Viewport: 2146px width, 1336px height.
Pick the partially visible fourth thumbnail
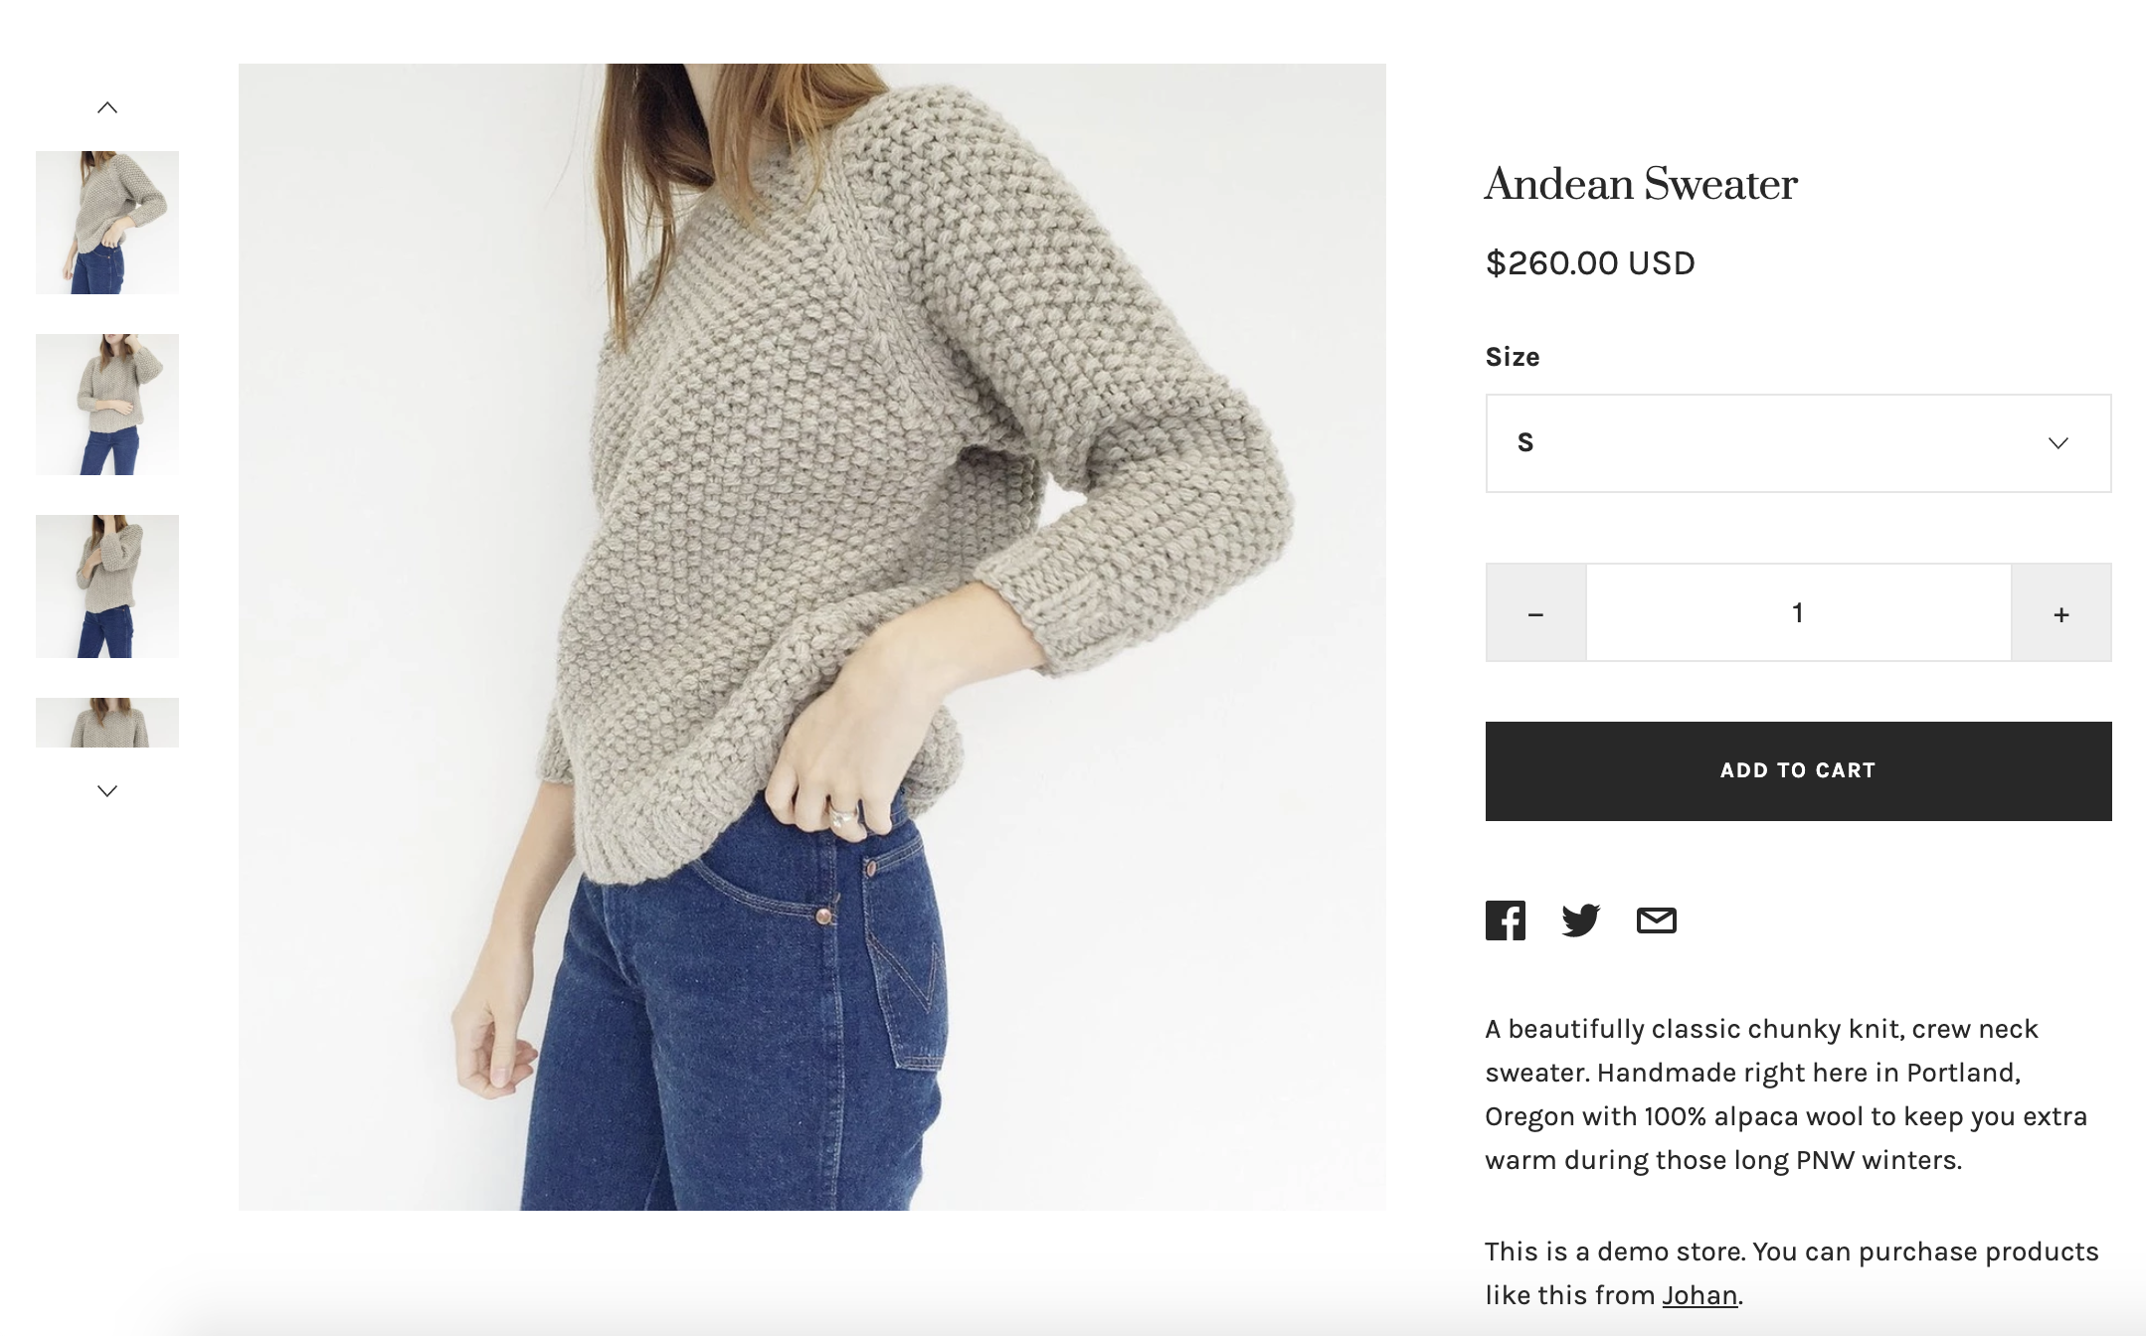point(107,723)
